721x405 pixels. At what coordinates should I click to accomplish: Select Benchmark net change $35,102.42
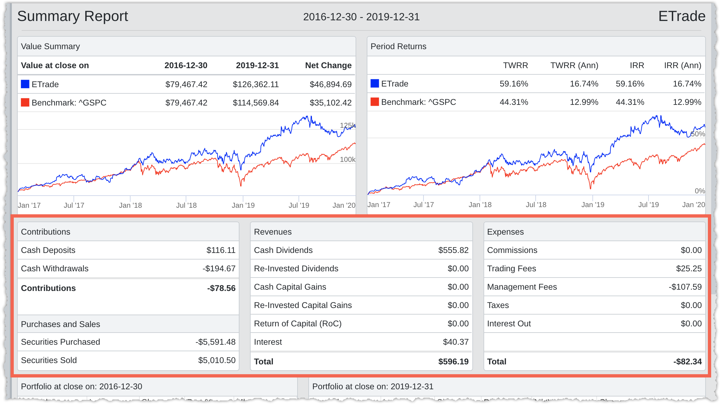click(x=330, y=103)
